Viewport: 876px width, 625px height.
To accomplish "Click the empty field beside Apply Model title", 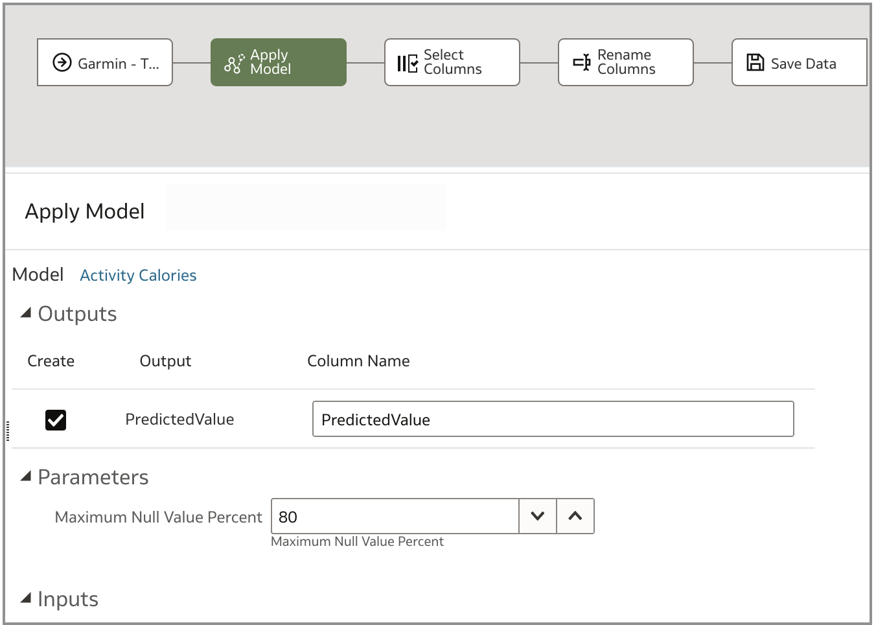I will pos(305,208).
